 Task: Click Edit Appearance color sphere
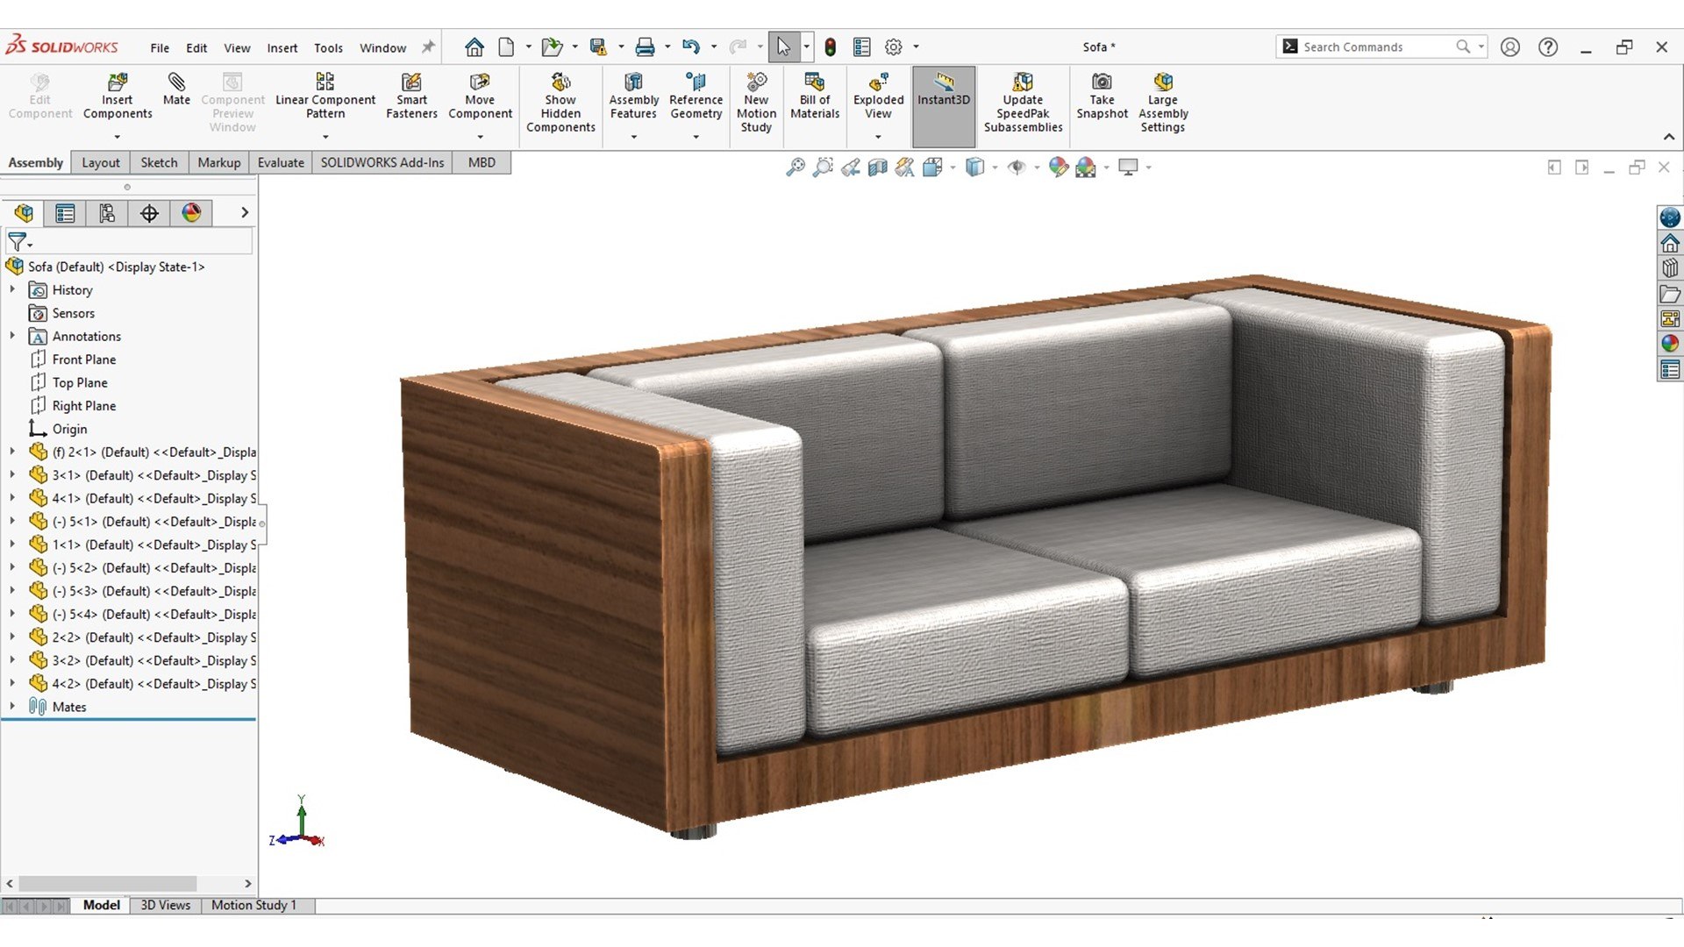(x=1058, y=167)
